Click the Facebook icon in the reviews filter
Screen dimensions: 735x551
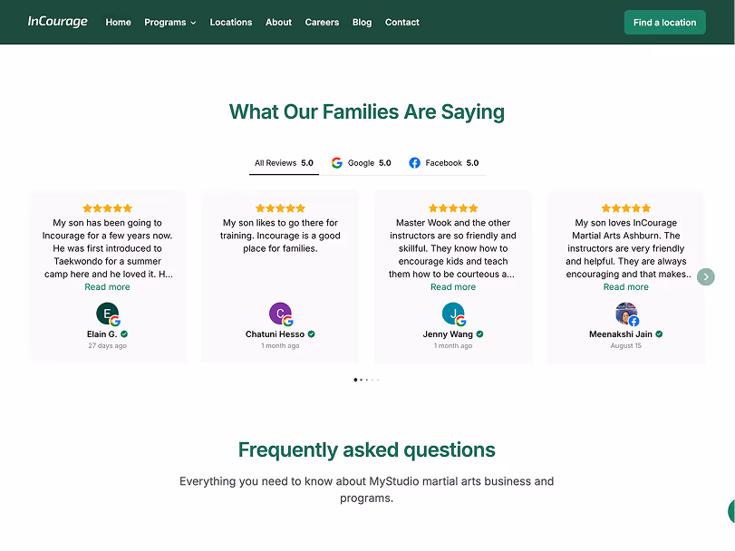tap(416, 163)
